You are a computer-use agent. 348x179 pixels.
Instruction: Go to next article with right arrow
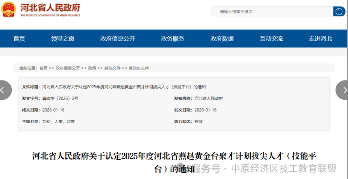[x=342, y=90]
